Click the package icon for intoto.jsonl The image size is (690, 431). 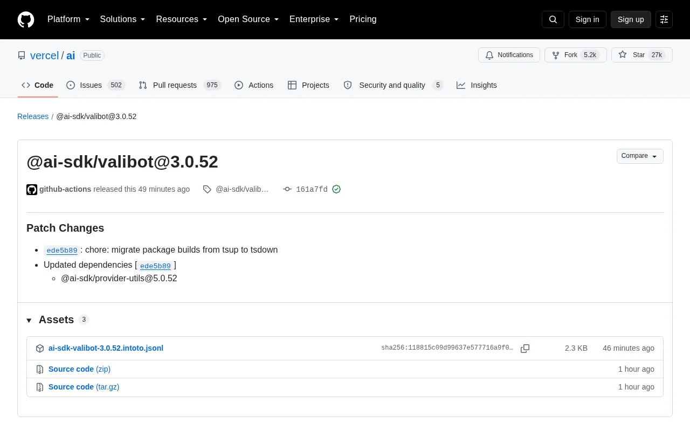coord(40,349)
